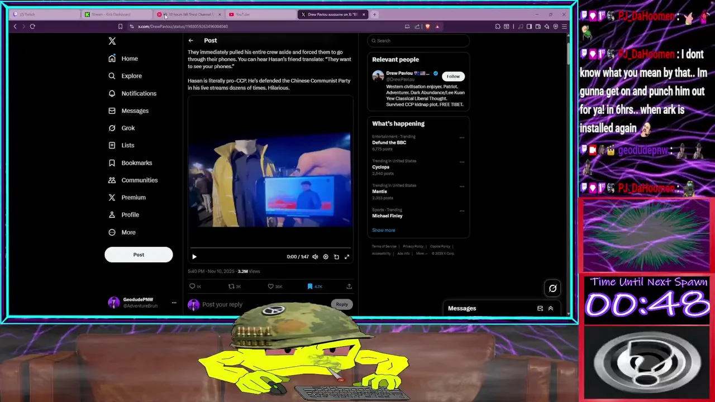Like the post with heart icon
715x402 pixels.
270,286
